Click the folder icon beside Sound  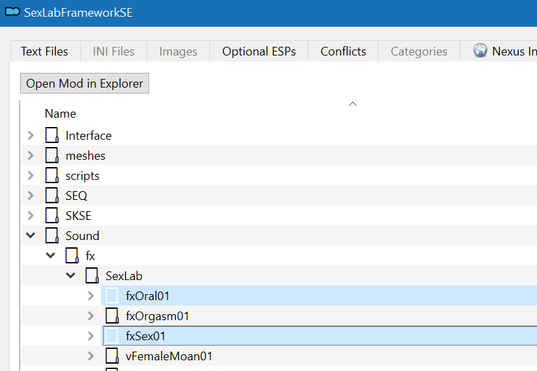(52, 235)
